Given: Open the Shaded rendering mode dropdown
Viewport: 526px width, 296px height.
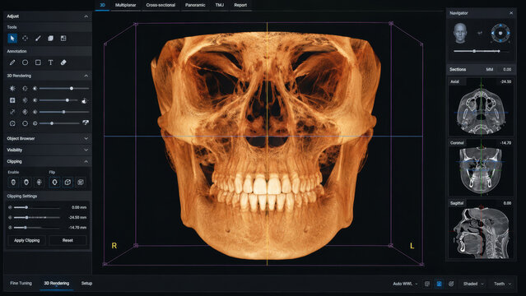Looking at the screenshot, I should [473, 284].
